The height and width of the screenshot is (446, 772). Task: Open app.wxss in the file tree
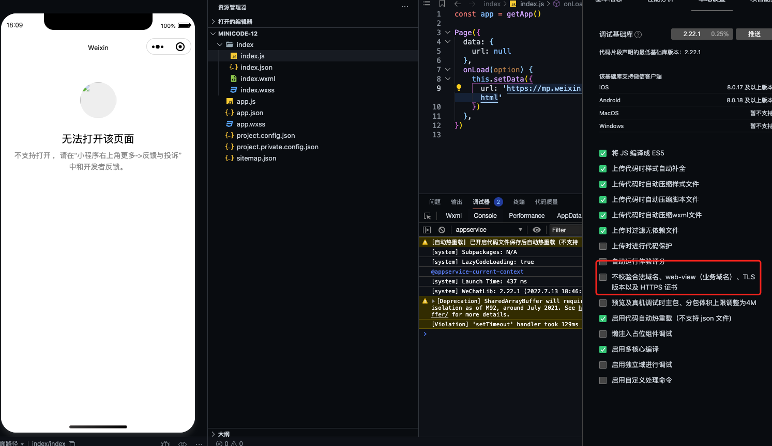click(313, 124)
